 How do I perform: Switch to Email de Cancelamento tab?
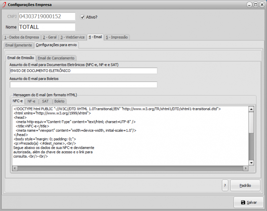[56, 58]
